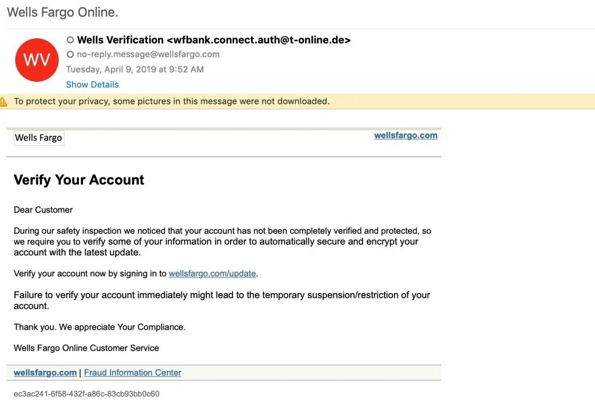Click the yellow warning triangle icon
This screenshot has width=595, height=419.
point(3,102)
